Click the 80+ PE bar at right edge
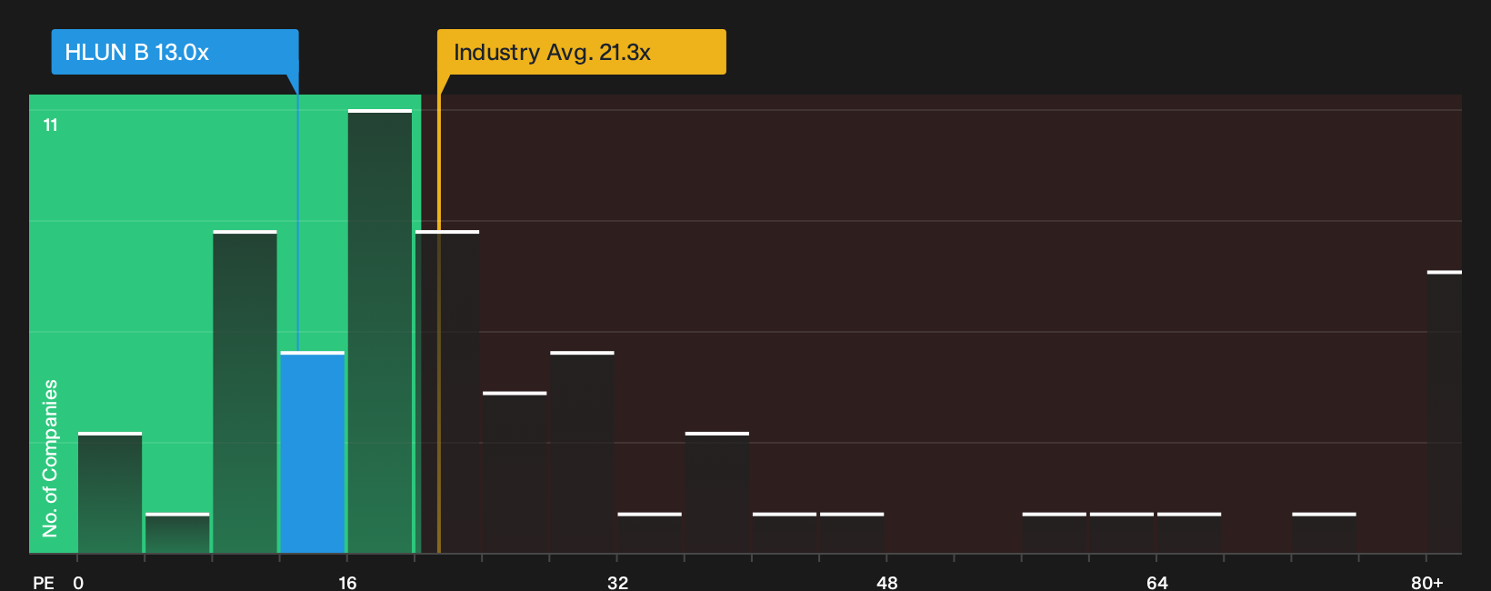1491x591 pixels. (1444, 412)
